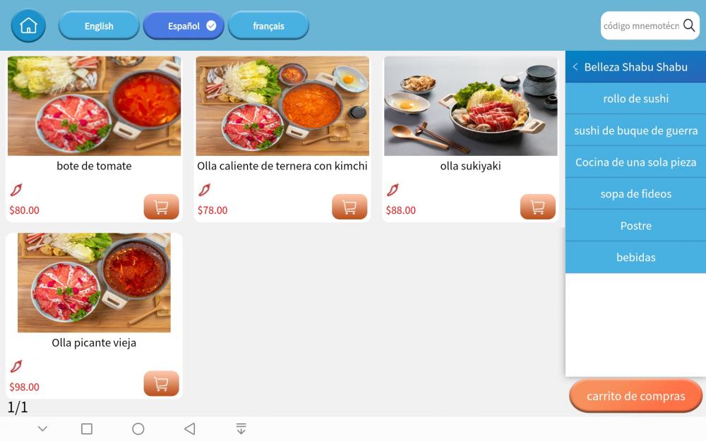Open the notification pull-down icon
Viewport: 706px width, 441px height.
point(241,429)
